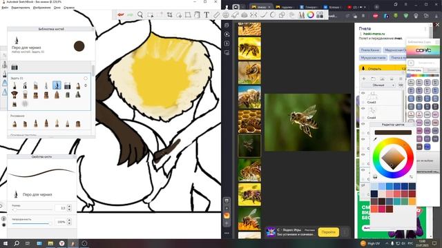Open Windows taskbar search
442x248 pixels.
pos(17,243)
